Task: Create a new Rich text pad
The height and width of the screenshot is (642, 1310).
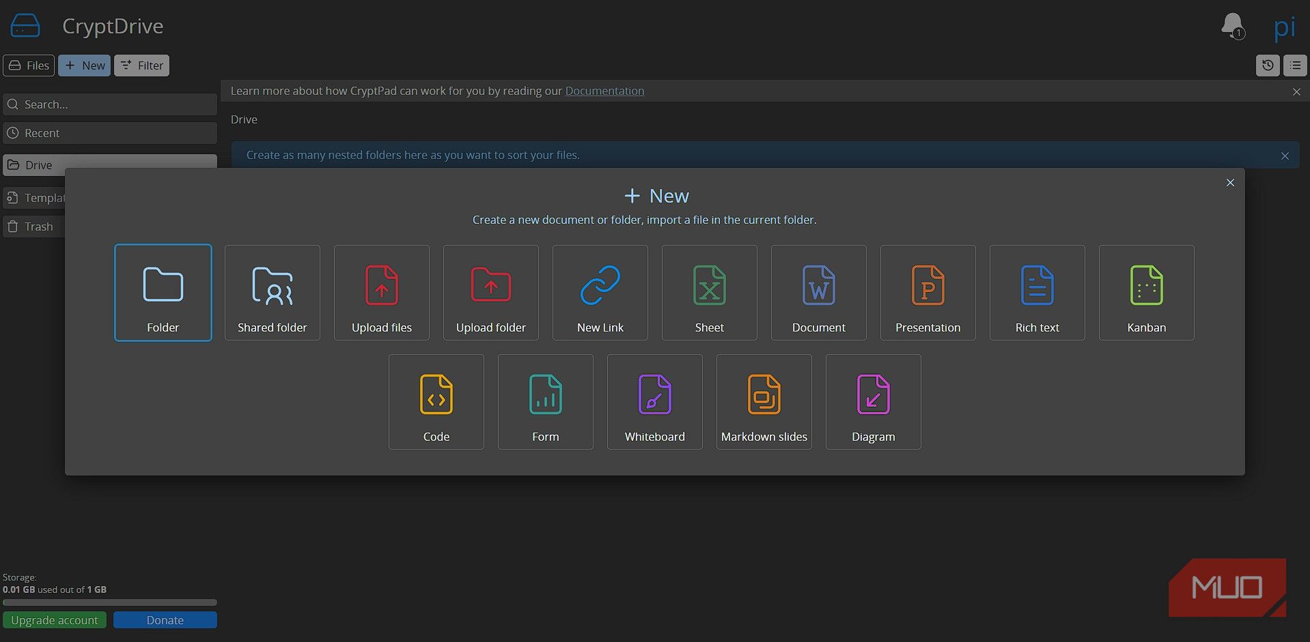Action: [x=1037, y=293]
